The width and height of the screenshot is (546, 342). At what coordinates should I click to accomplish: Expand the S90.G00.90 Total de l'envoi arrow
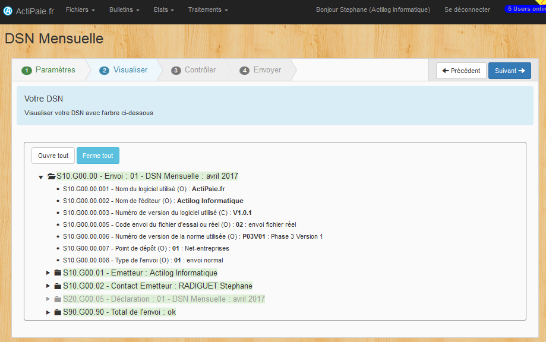click(x=48, y=312)
